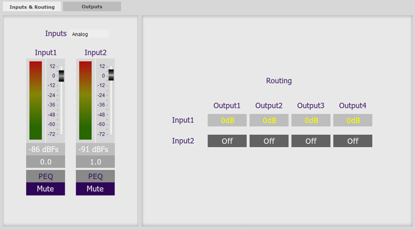Click the Input2 channel strip title

[x=96, y=53]
